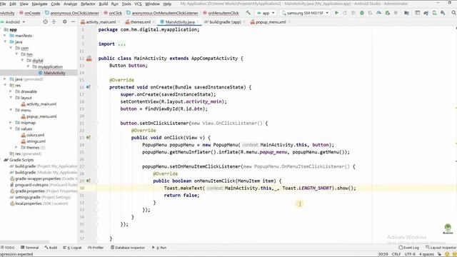Viewport: 457px width, 257px height.
Task: Open the Navigate menu
Action: [x=40, y=4]
